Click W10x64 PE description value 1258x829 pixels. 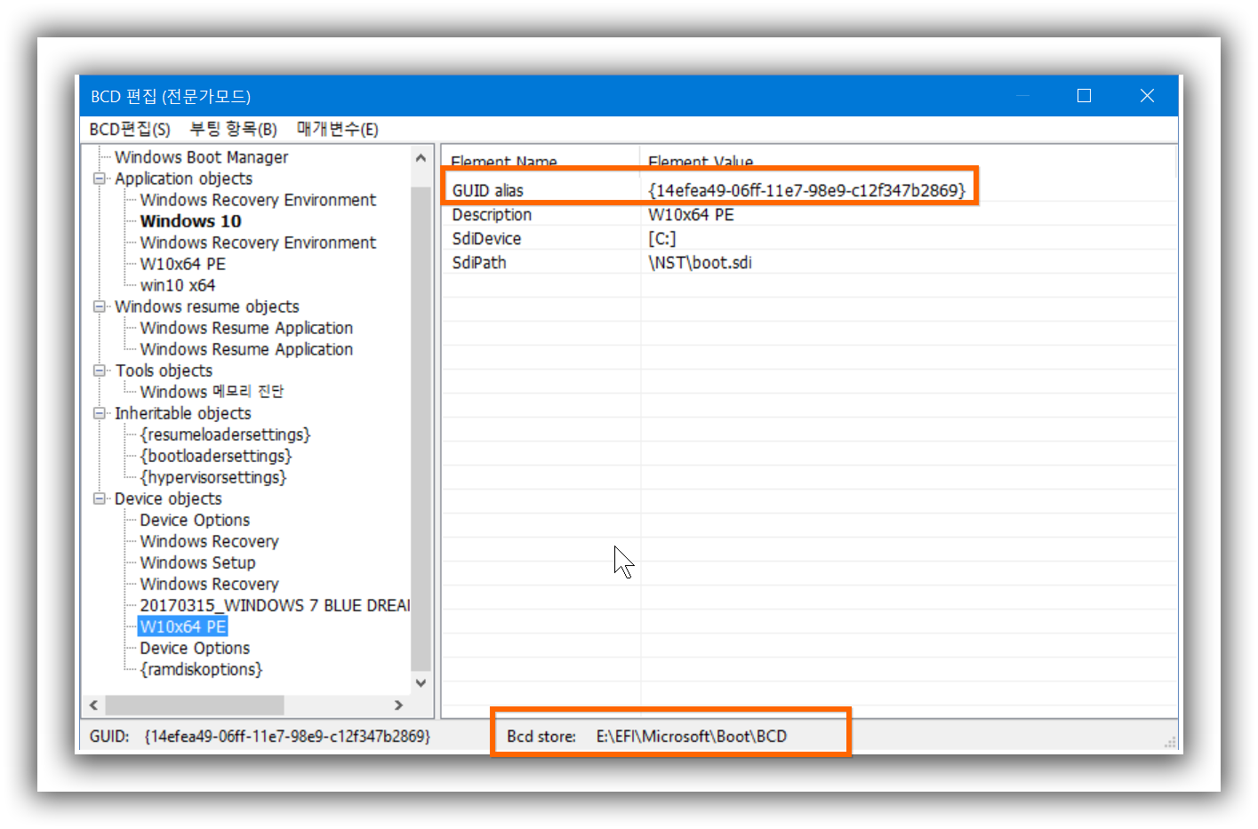691,215
